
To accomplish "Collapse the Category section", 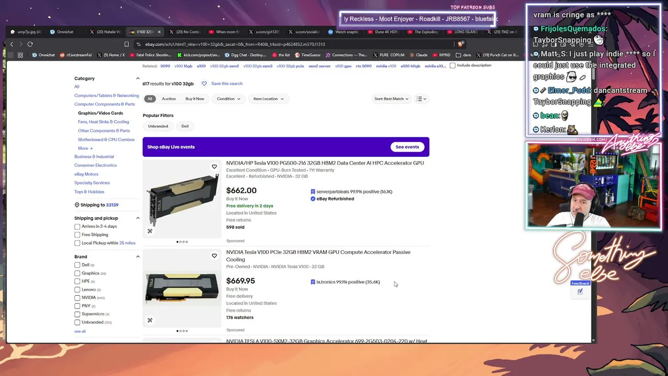I will pyautogui.click(x=138, y=78).
